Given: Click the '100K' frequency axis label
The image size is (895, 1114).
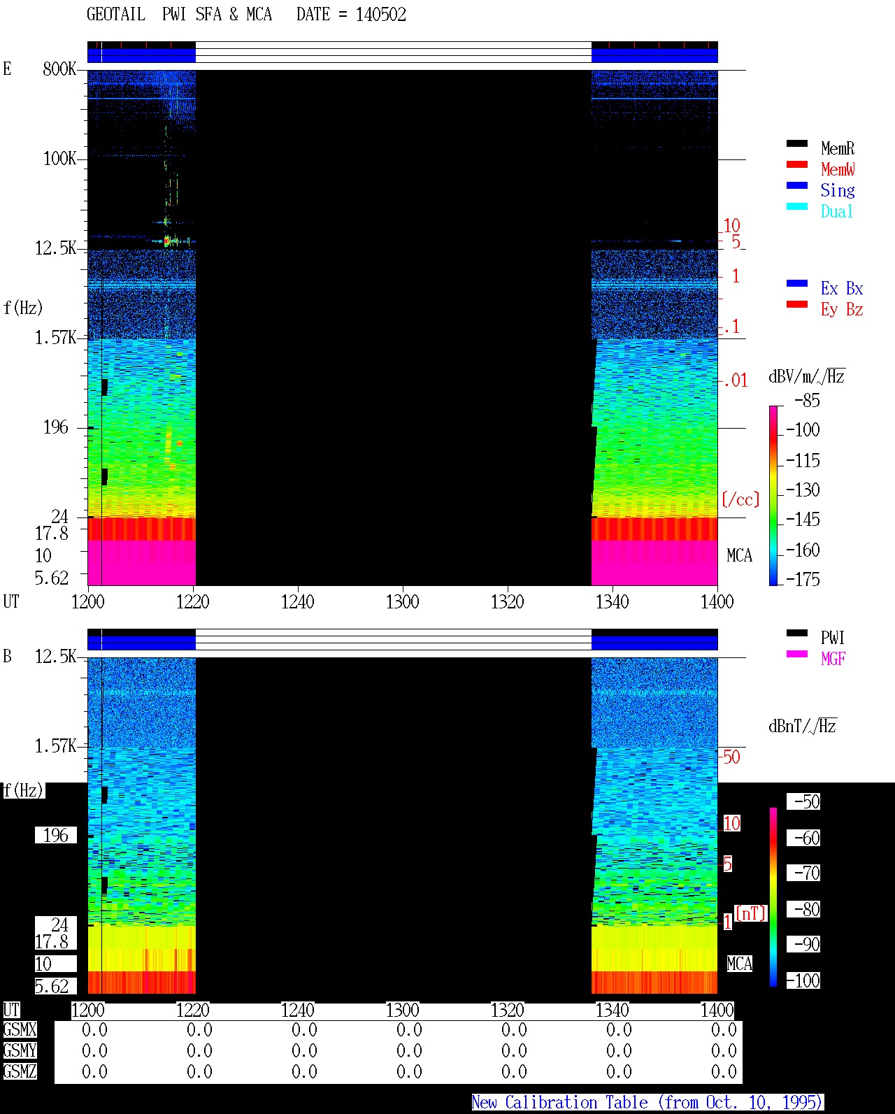Looking at the screenshot, I should coord(59,159).
